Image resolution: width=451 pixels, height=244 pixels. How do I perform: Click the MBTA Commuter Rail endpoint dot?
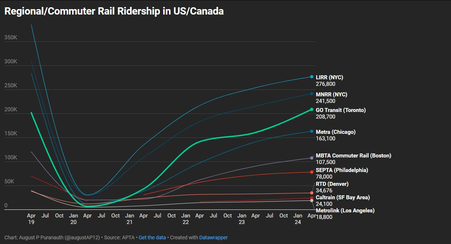tap(311, 158)
